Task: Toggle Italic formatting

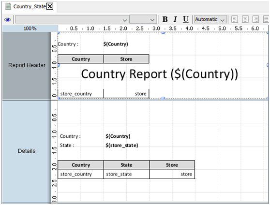Action: (175, 19)
